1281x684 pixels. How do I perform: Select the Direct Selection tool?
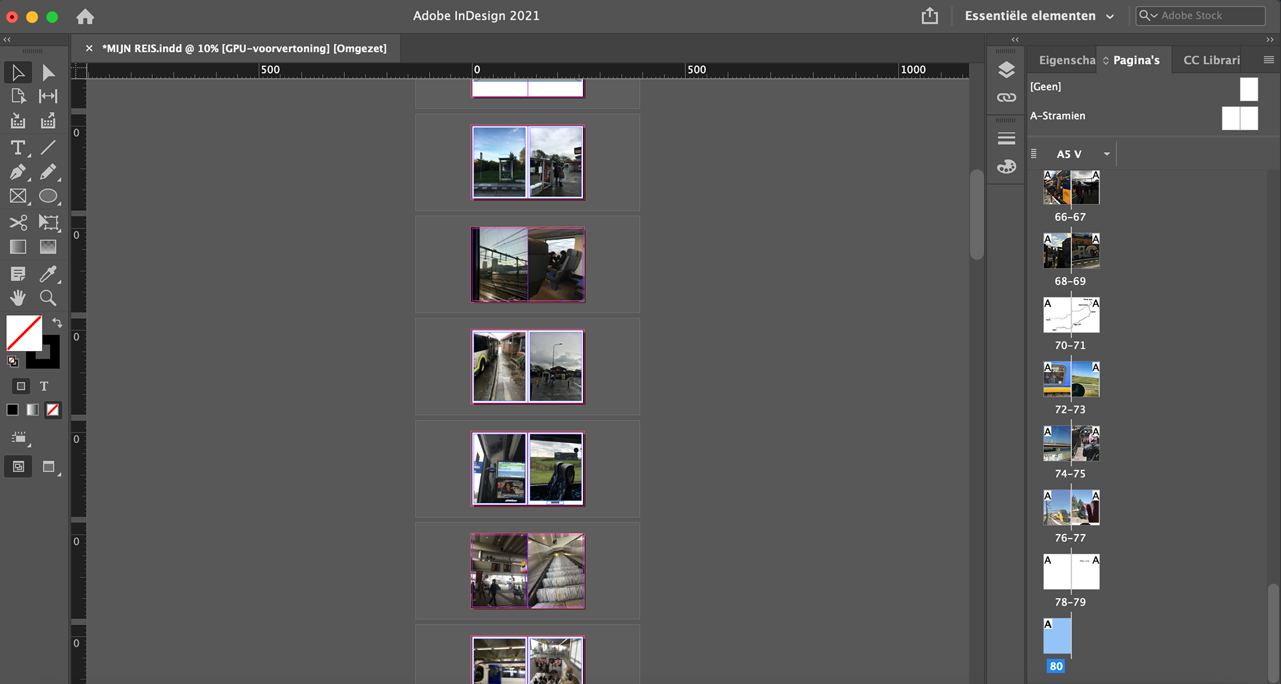pos(48,72)
